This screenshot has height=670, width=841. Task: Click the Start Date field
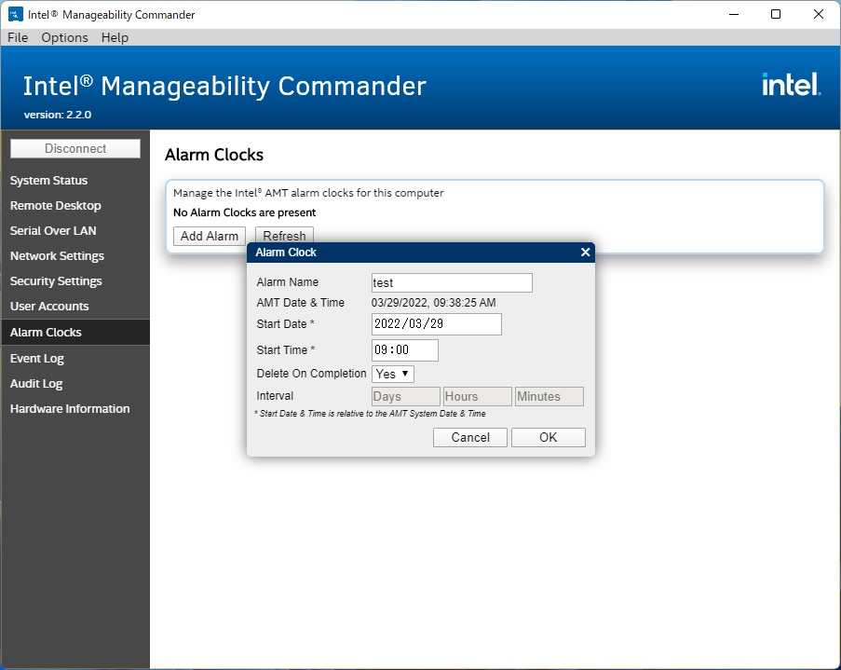point(437,324)
